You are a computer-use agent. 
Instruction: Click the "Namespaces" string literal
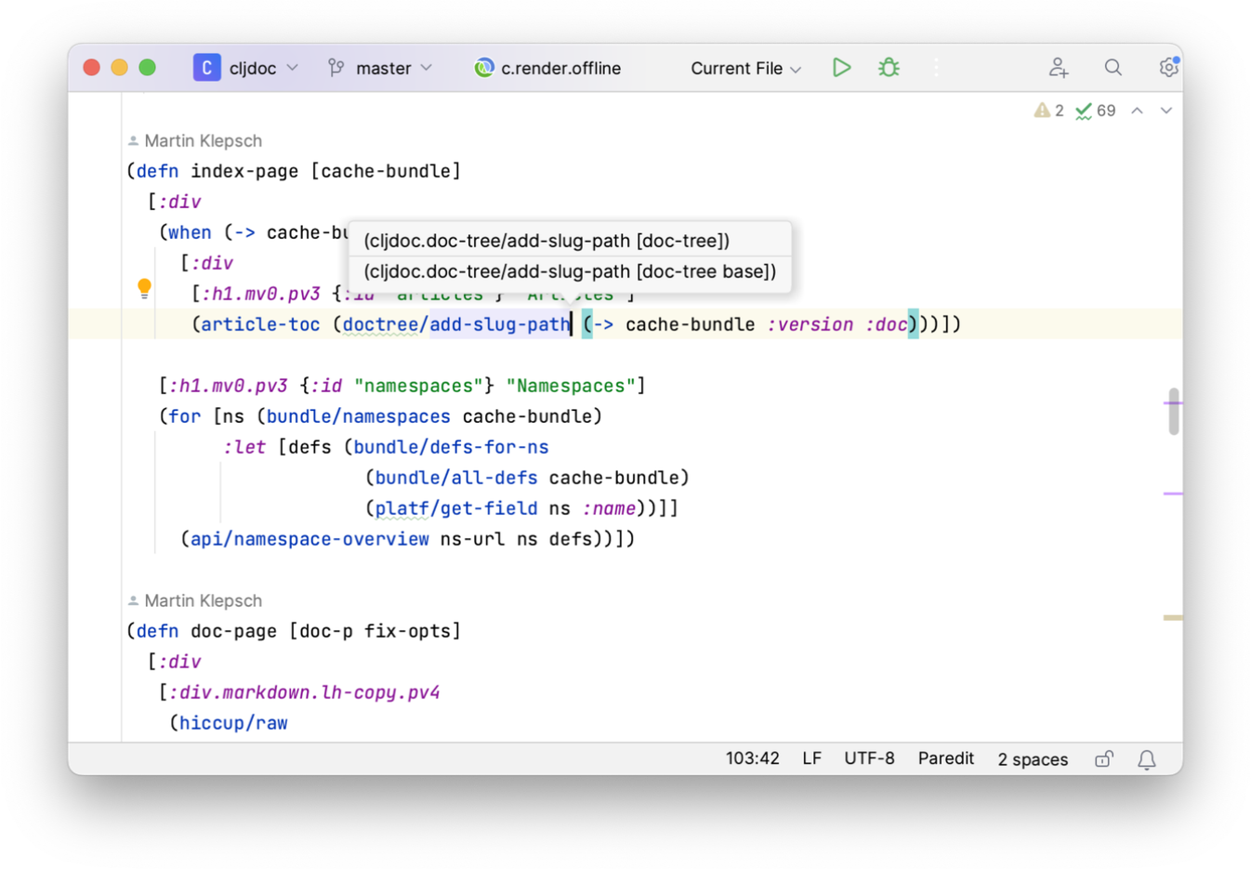(x=571, y=386)
